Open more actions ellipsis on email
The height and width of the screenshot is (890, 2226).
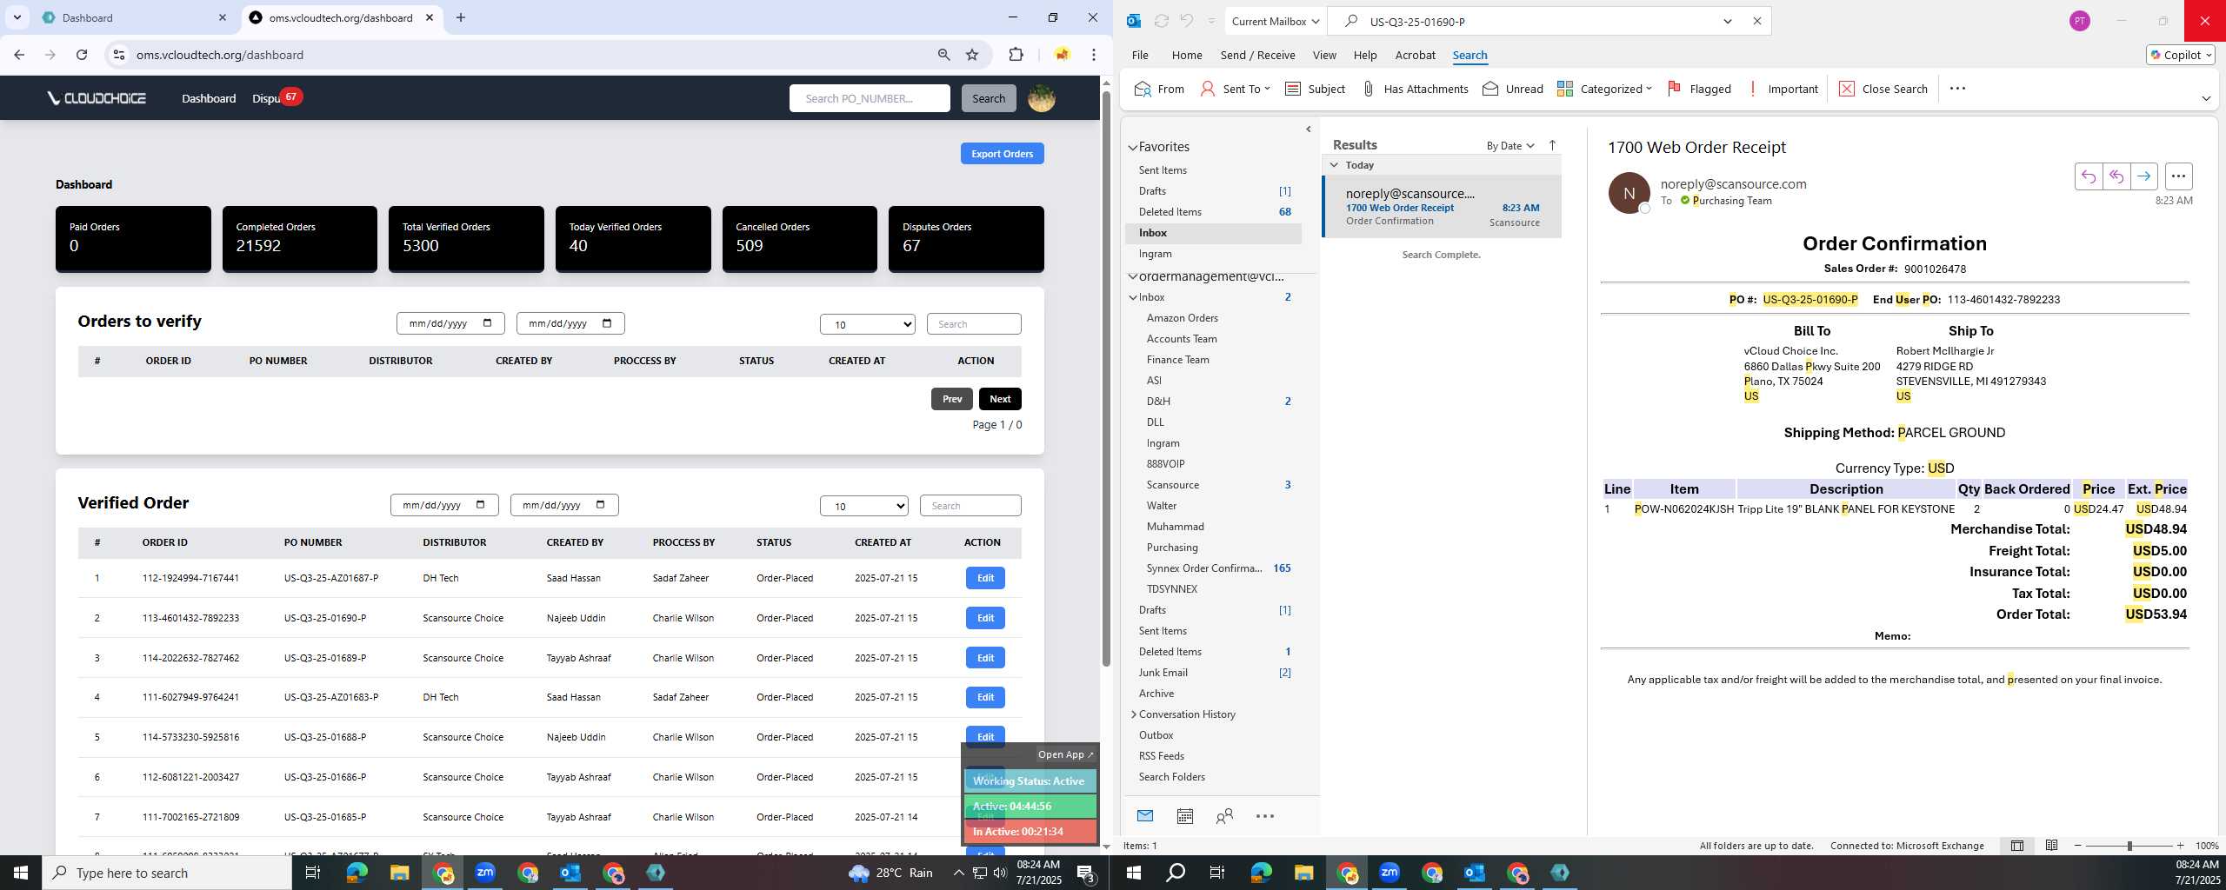pyautogui.click(x=2178, y=176)
